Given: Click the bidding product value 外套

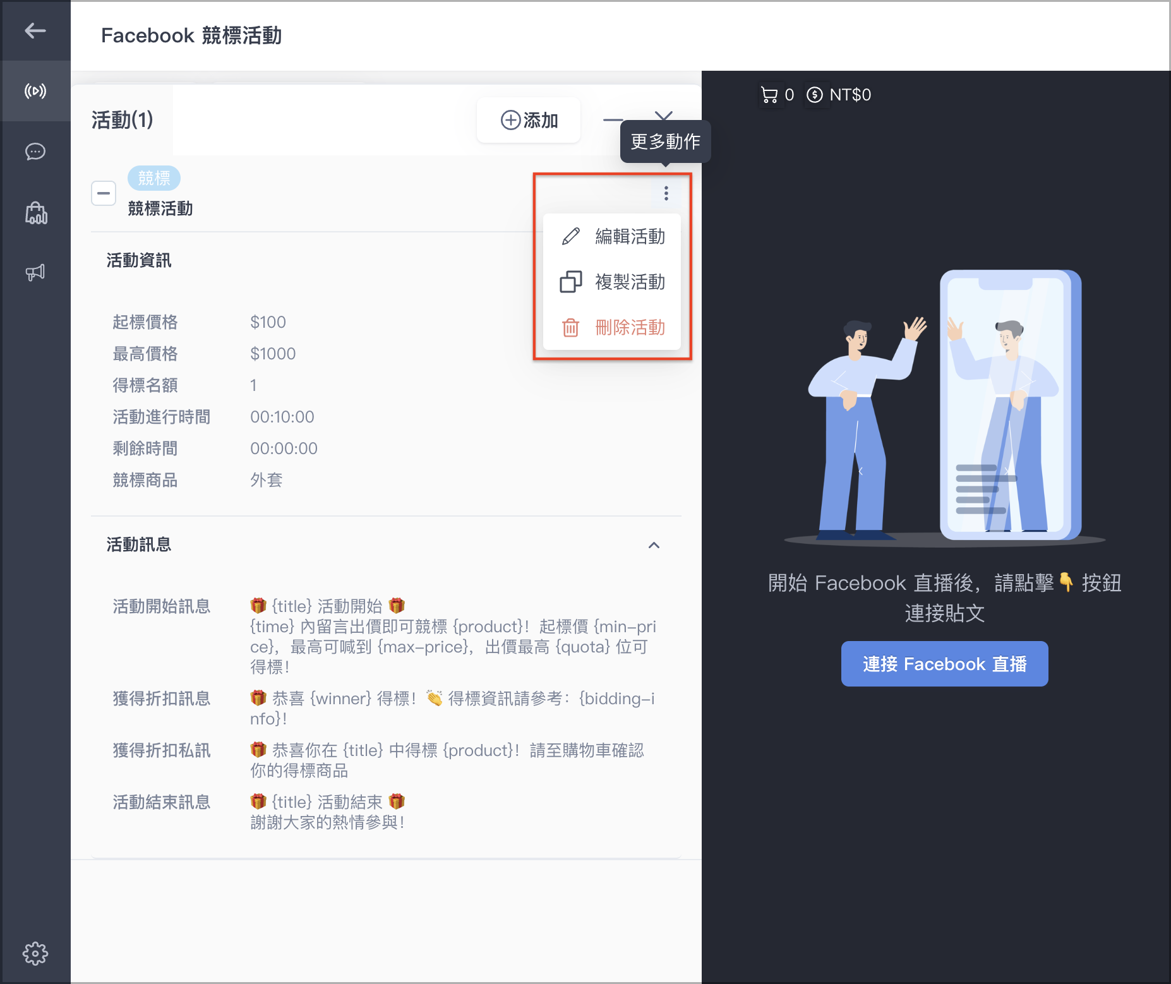Looking at the screenshot, I should tap(267, 480).
